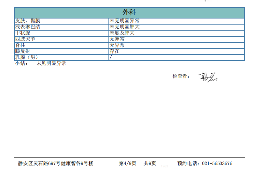The image size is (268, 169).
Task: Click the 未见明显肿大 result cell
Action: (124, 27)
